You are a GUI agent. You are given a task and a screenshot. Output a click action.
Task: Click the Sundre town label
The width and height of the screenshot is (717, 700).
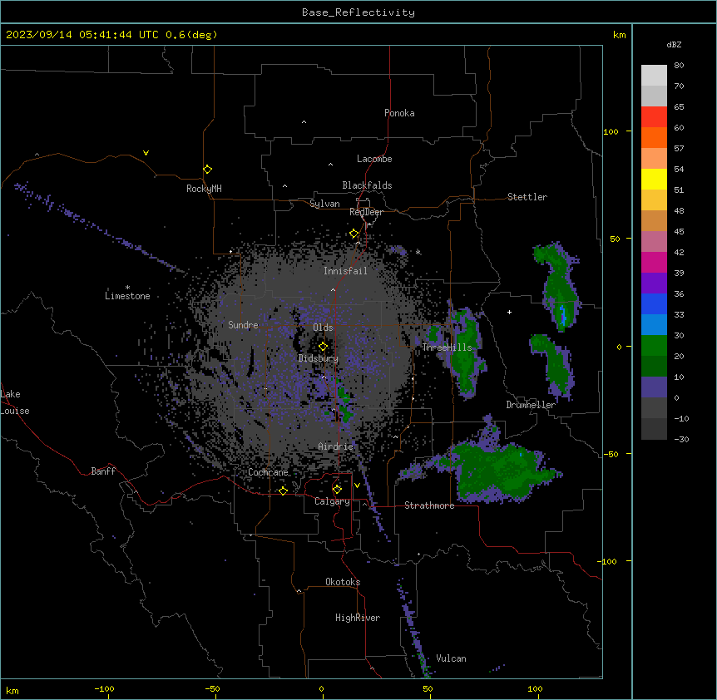pos(243,325)
